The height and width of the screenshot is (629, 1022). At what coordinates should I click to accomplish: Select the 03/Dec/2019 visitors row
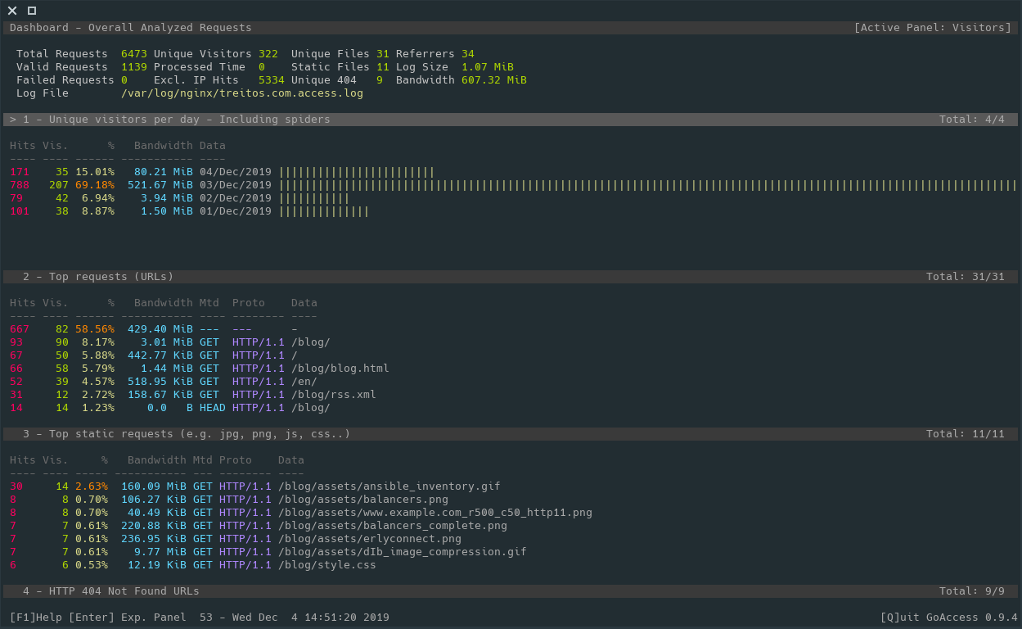tap(236, 185)
